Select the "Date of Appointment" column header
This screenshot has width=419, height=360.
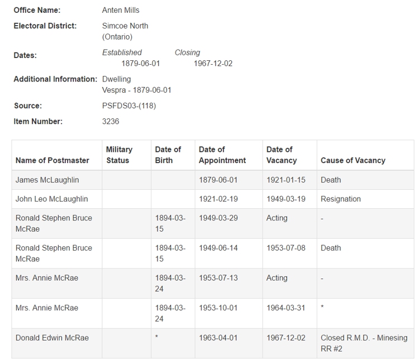(x=222, y=155)
